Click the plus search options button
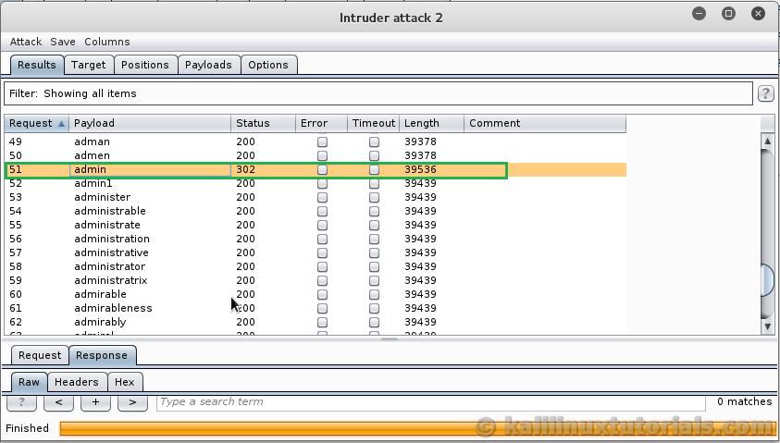 (95, 402)
